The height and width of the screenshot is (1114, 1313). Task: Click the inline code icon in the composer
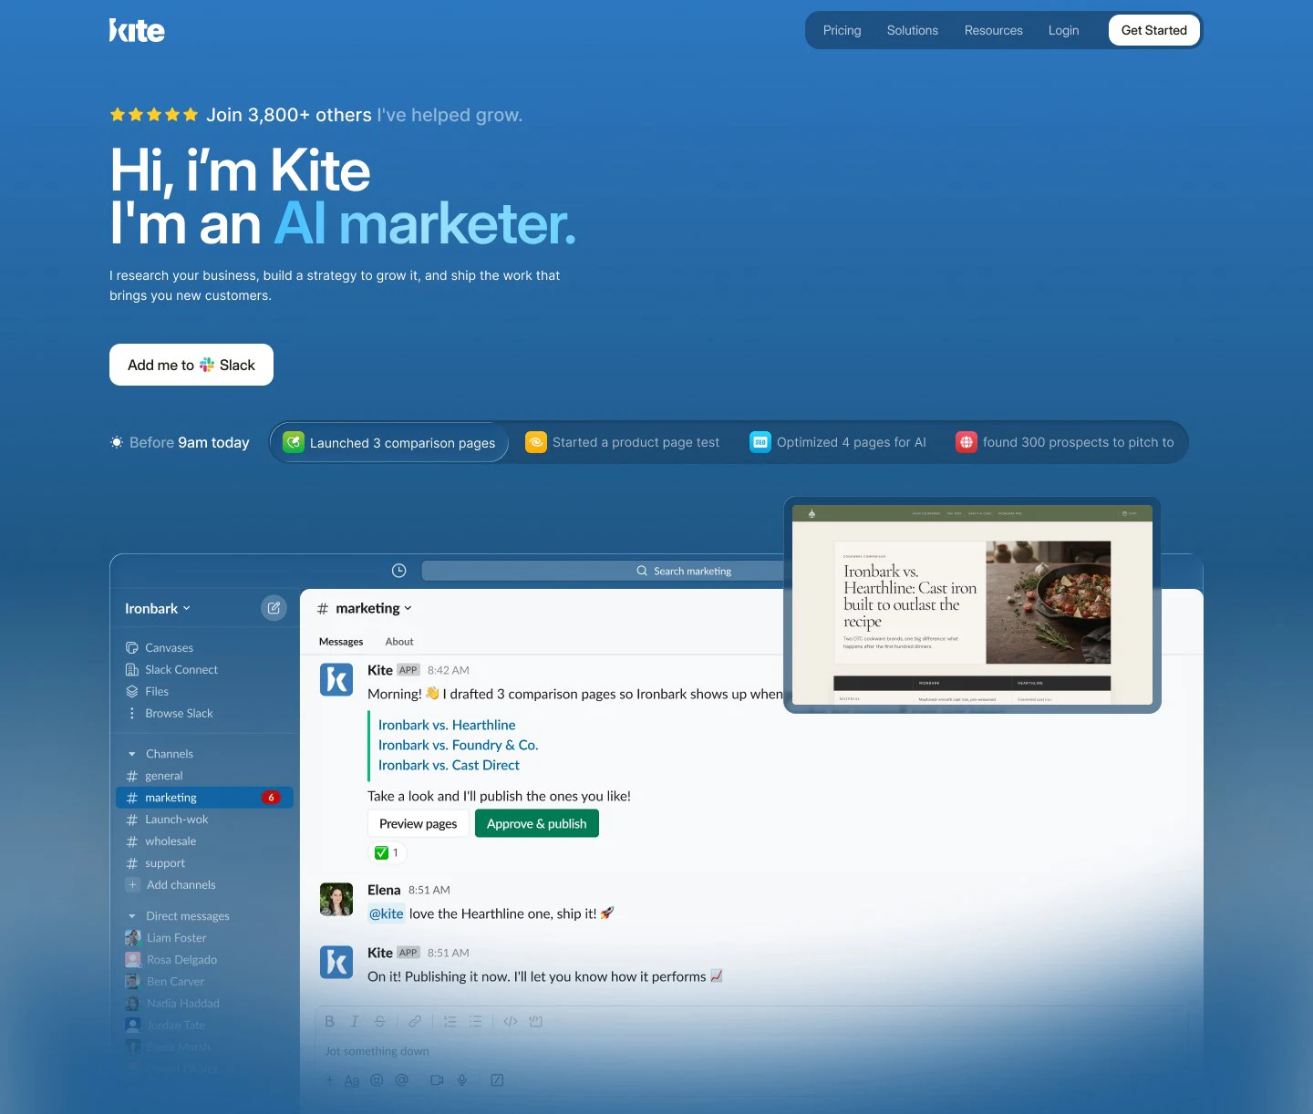coord(511,1021)
